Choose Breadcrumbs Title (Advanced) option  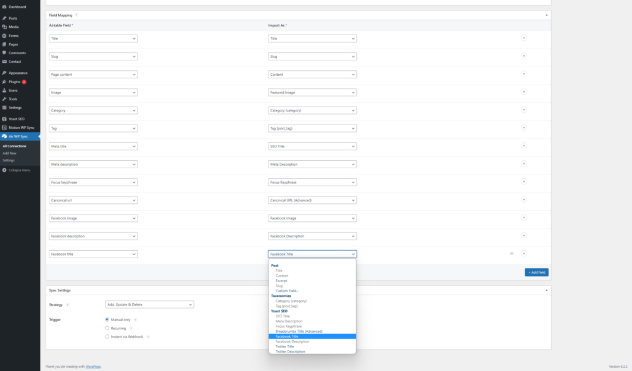tap(312, 331)
